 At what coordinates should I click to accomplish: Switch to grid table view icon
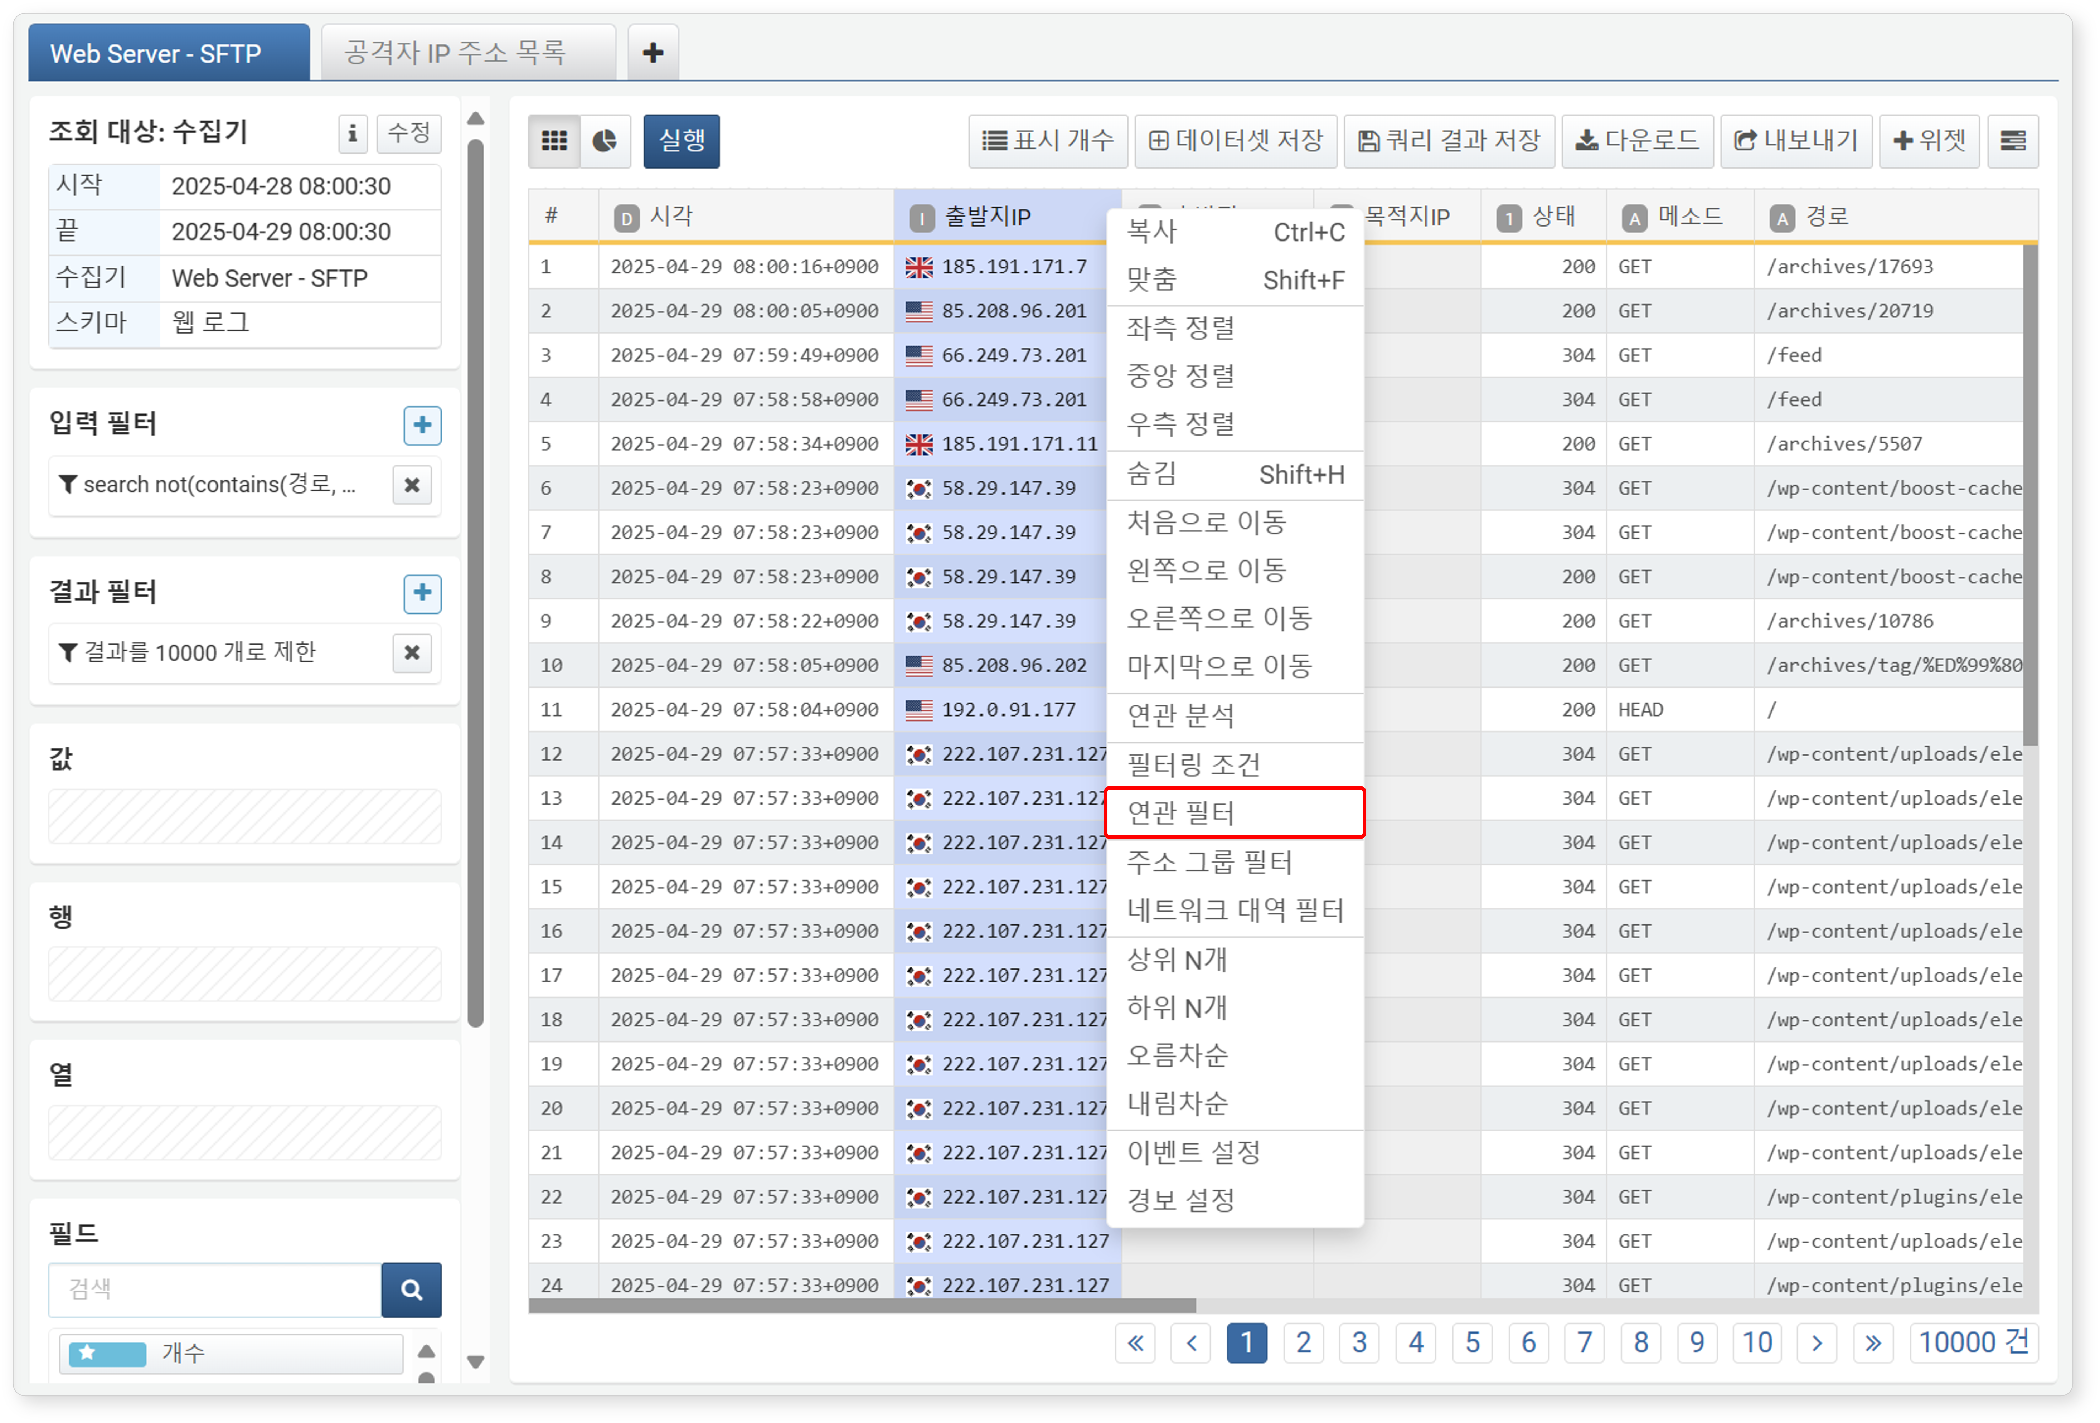(x=554, y=141)
